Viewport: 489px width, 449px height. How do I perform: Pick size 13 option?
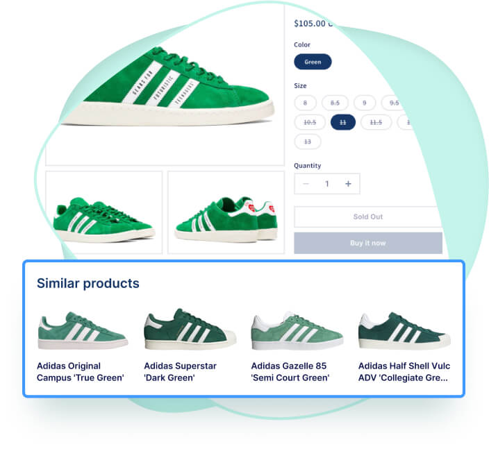click(308, 142)
